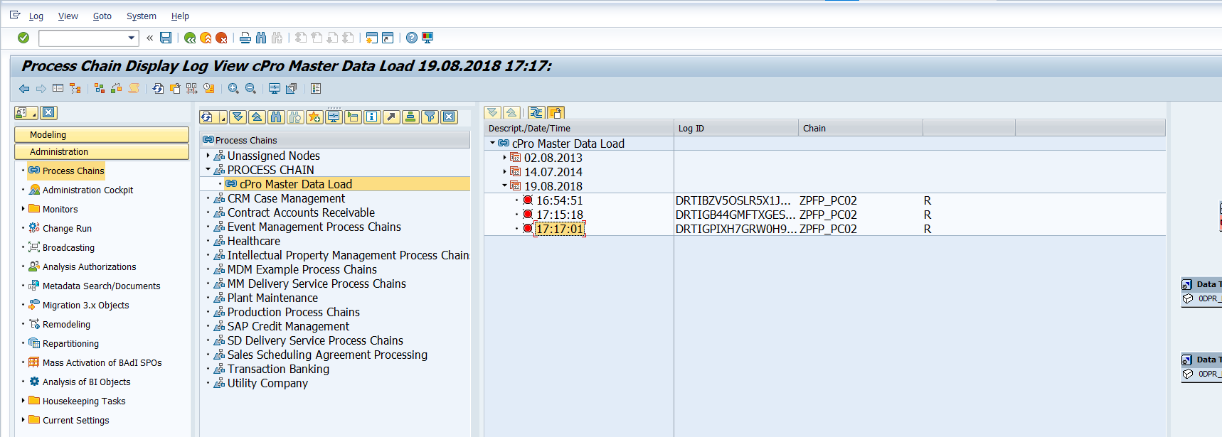Image resolution: width=1222 pixels, height=437 pixels.
Task: Select the 16:54:51 log run entry
Action: click(559, 200)
